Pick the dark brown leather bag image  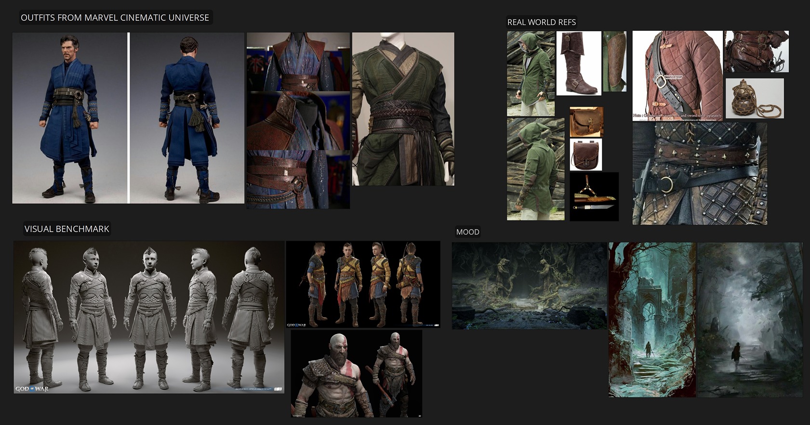(586, 155)
